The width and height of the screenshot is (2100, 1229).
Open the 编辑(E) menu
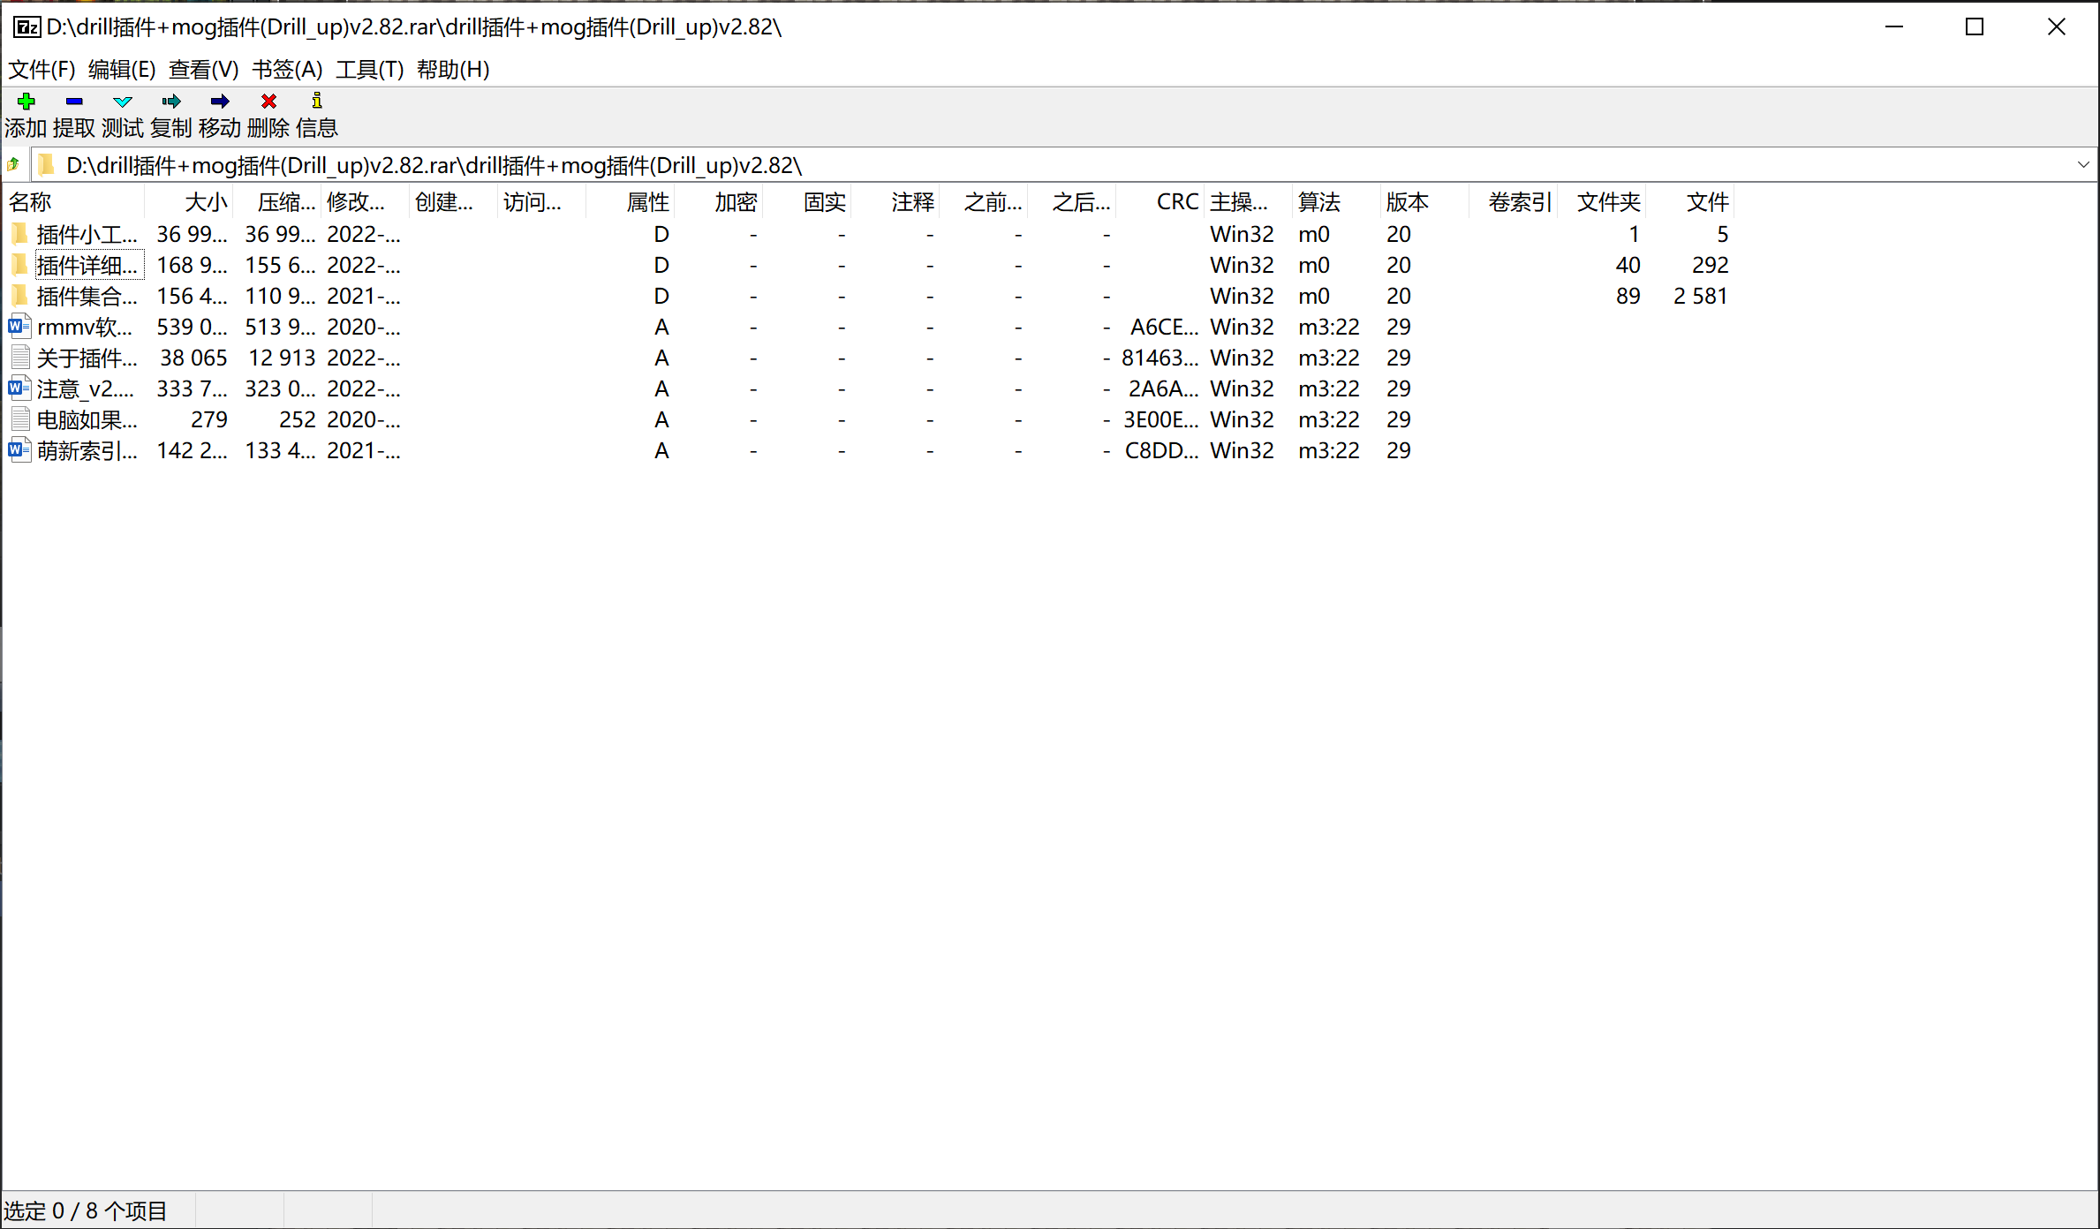click(x=122, y=69)
